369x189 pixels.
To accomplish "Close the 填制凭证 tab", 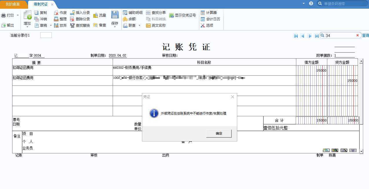I will (x=52, y=4).
